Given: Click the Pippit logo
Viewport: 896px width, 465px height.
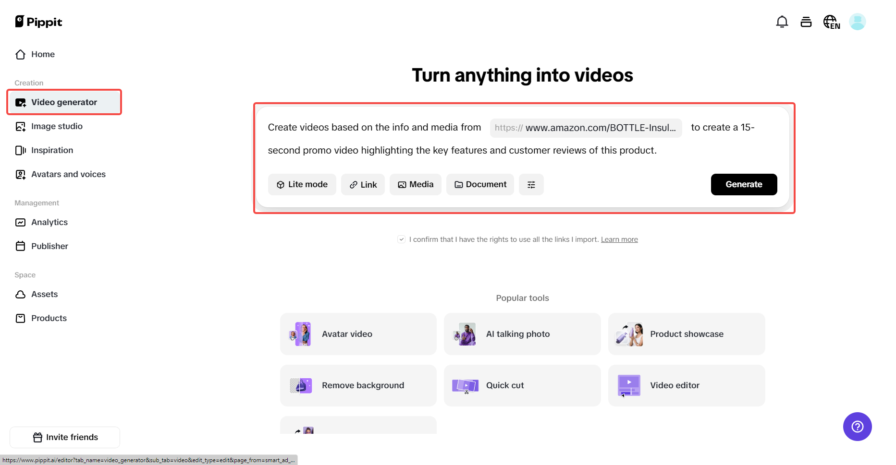Looking at the screenshot, I should pos(38,22).
